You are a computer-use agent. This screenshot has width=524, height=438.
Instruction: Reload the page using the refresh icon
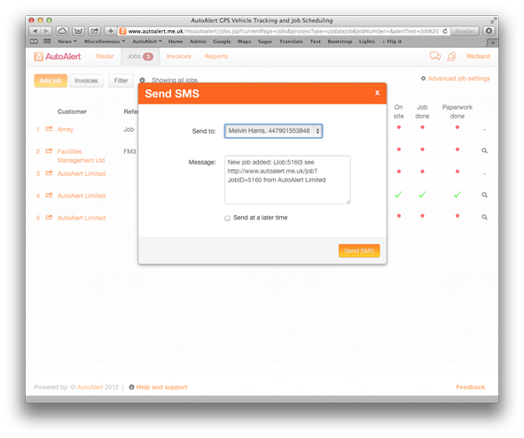coord(445,31)
